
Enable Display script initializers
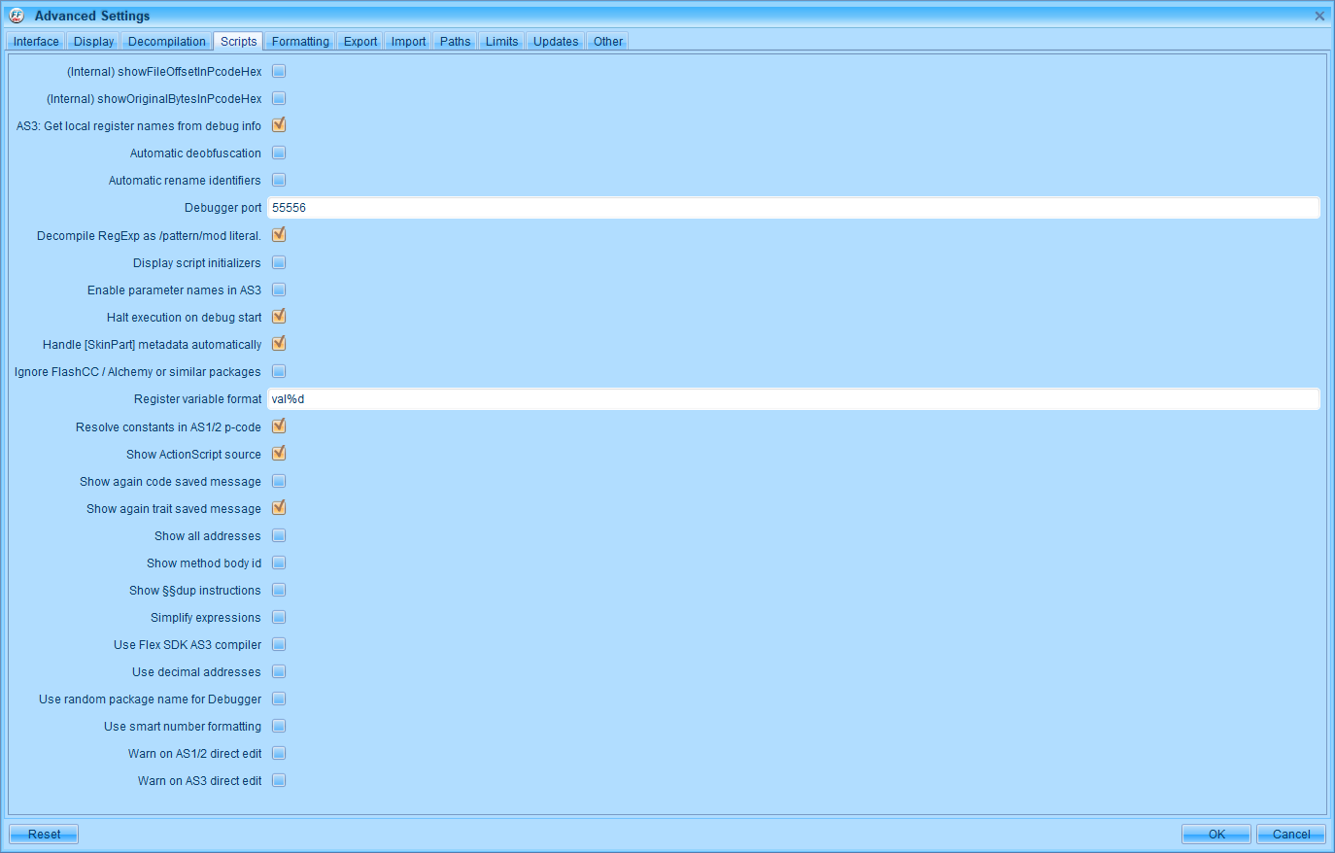(x=279, y=261)
